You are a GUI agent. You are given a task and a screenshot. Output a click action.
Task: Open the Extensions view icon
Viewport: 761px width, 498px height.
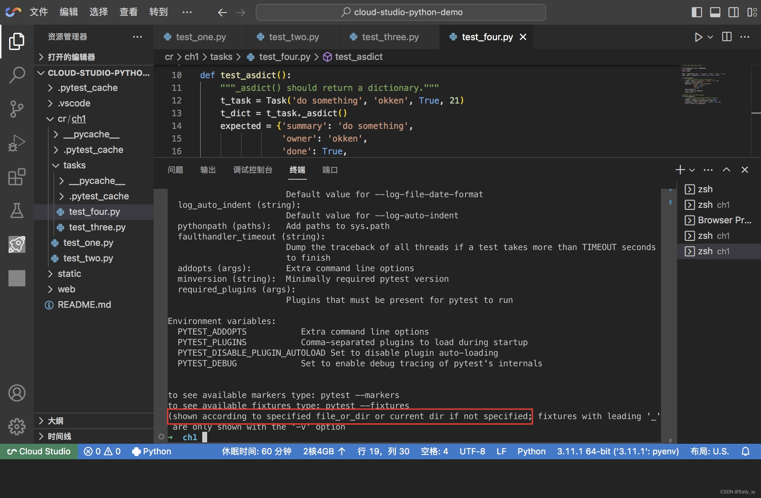pos(17,176)
